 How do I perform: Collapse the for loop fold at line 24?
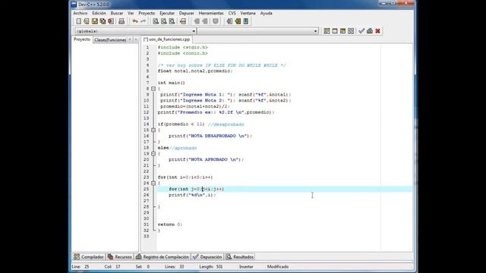point(153,184)
